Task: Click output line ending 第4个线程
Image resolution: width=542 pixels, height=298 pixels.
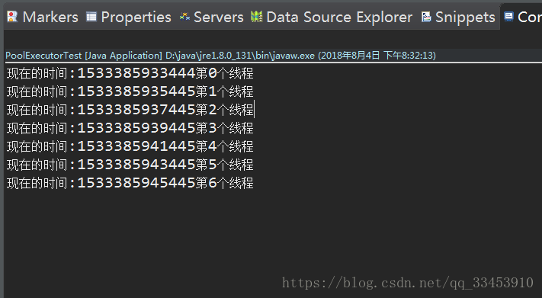Action: [x=130, y=146]
